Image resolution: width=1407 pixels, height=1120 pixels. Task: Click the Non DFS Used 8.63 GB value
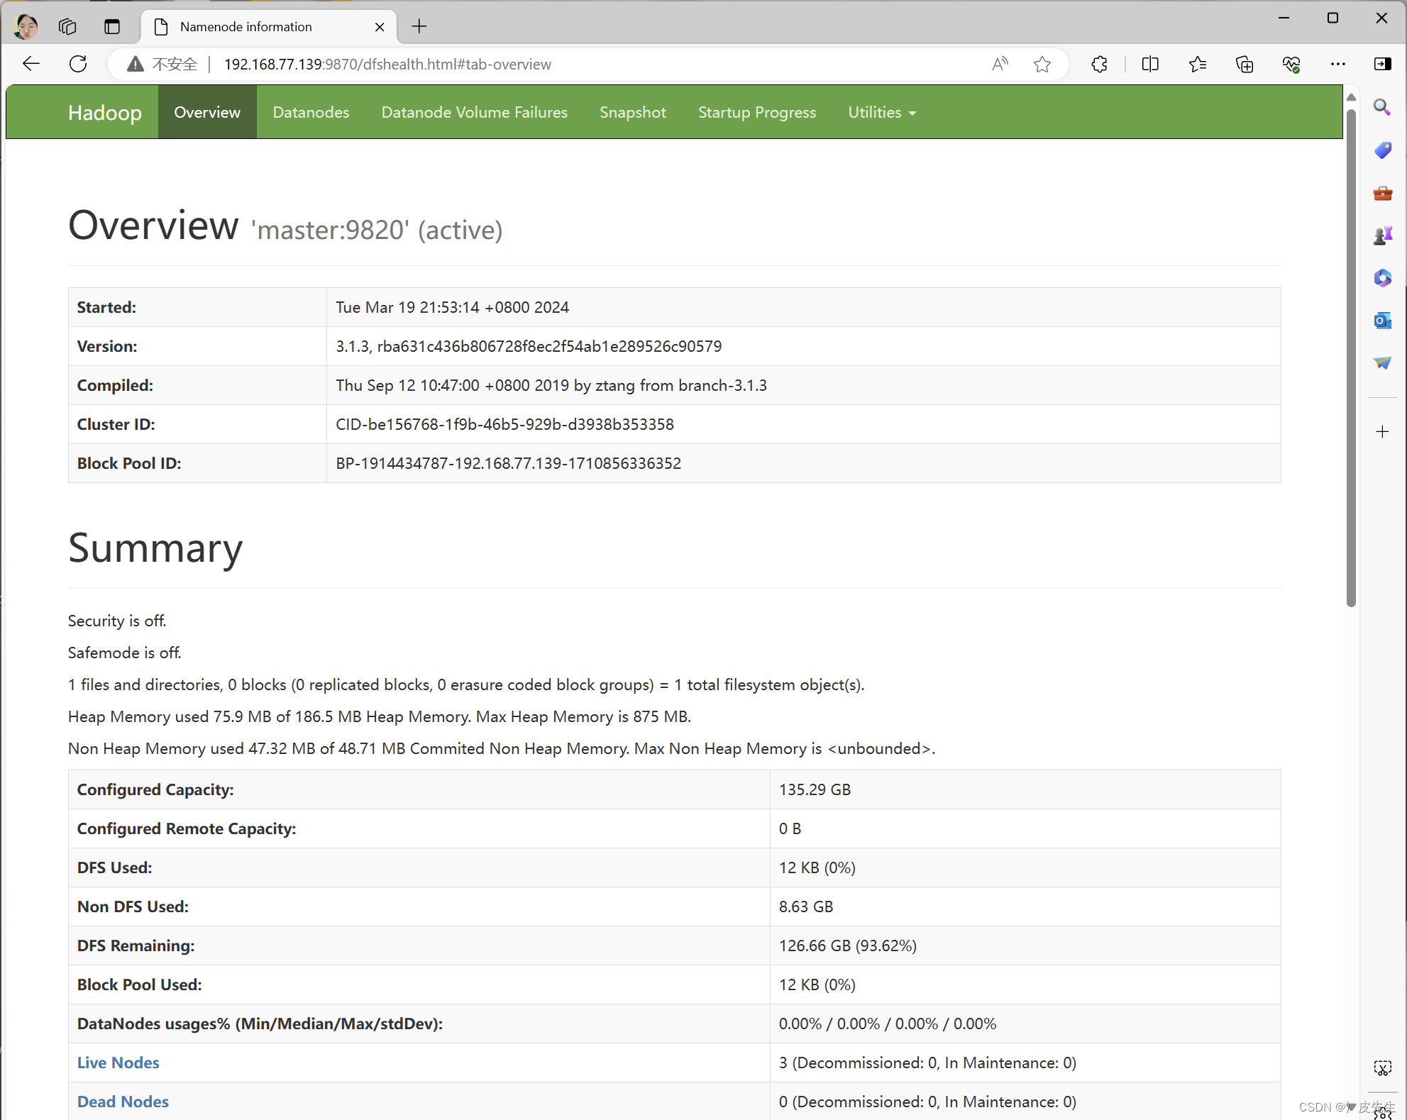(806, 906)
